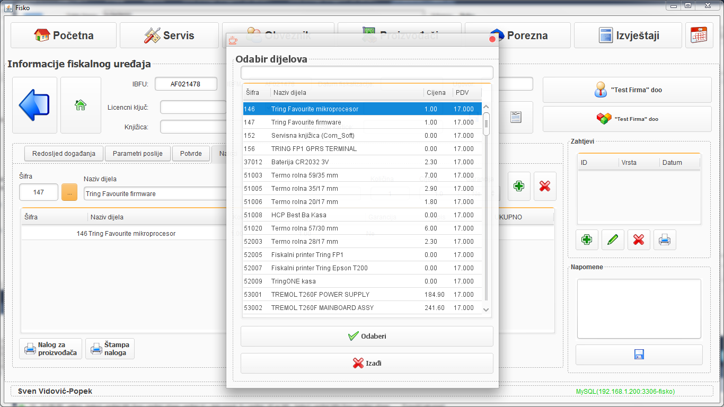Click the Napomene text area
The width and height of the screenshot is (724, 407).
click(639, 308)
